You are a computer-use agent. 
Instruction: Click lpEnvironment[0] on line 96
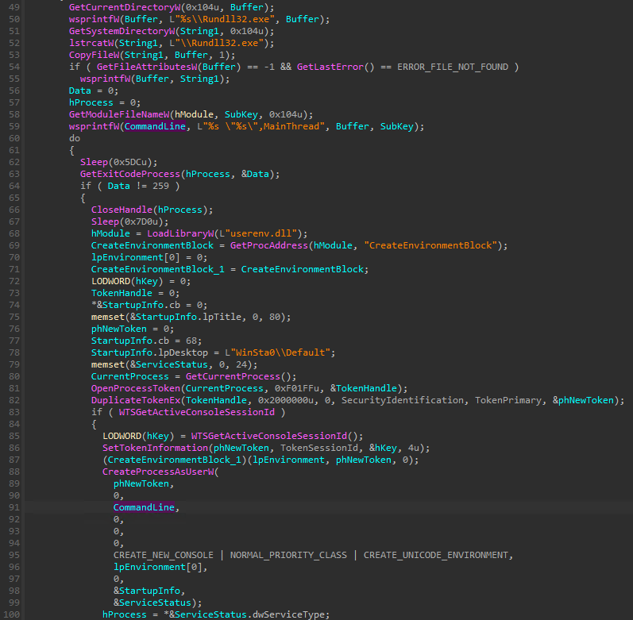pyautogui.click(x=158, y=567)
